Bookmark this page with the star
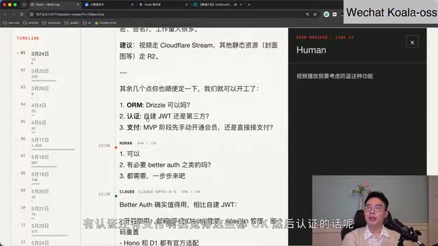Image resolution: width=438 pixels, height=246 pixels. 315,14
